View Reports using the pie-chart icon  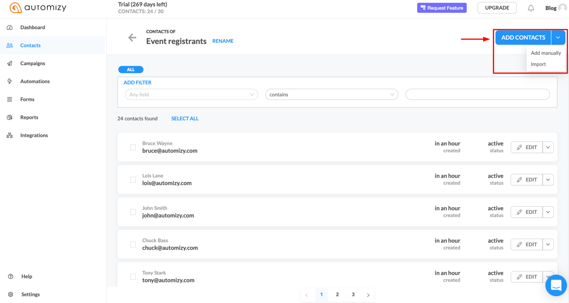pyautogui.click(x=9, y=117)
